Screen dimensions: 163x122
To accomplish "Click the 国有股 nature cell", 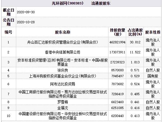I will tap(153, 76).
